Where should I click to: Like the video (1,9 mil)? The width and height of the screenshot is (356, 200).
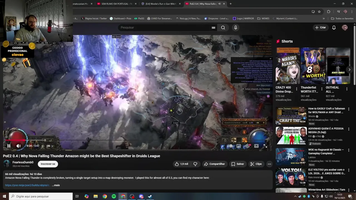point(181,164)
